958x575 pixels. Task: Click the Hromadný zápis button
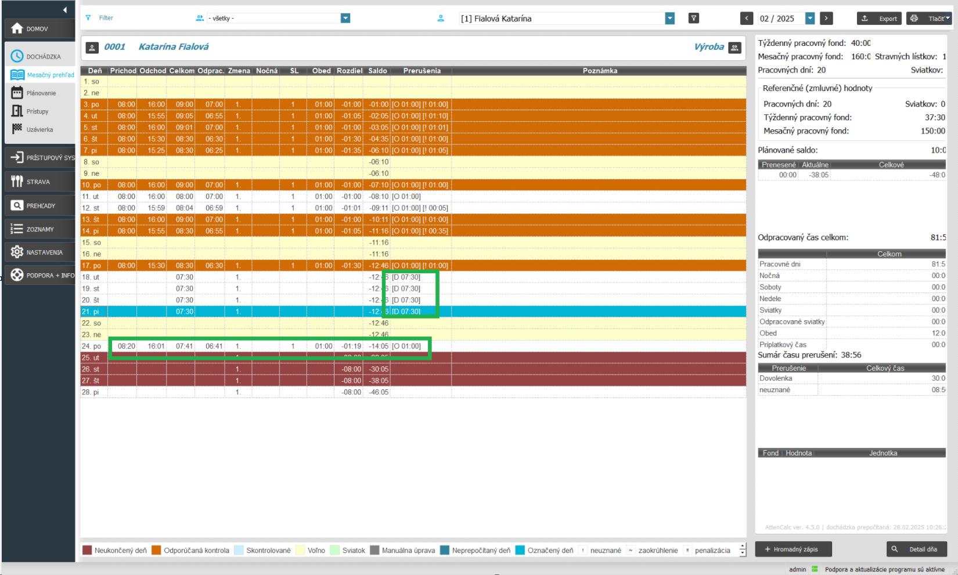tap(793, 549)
